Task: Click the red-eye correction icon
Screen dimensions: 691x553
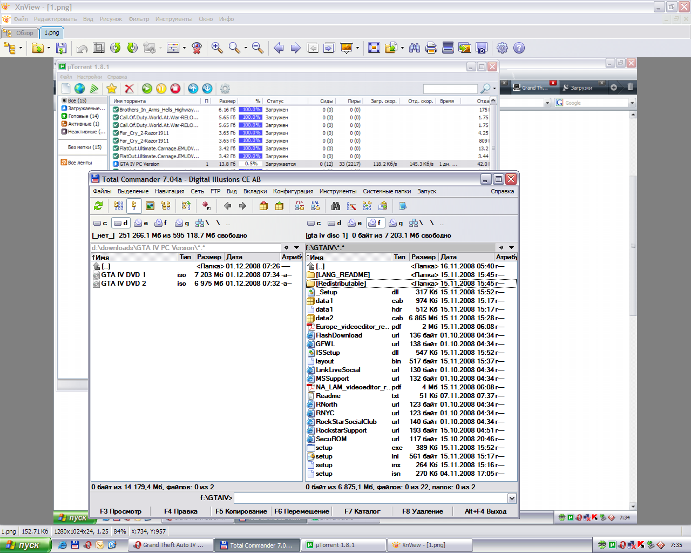Action: 197,48
